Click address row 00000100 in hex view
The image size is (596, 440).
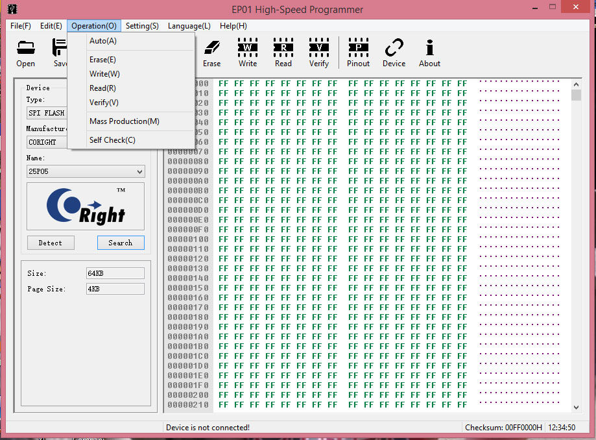[x=188, y=239]
